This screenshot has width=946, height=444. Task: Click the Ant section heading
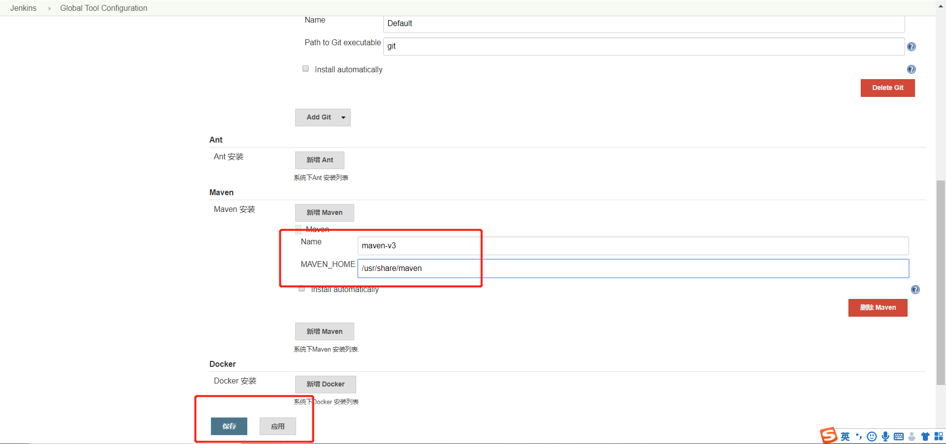coord(216,140)
